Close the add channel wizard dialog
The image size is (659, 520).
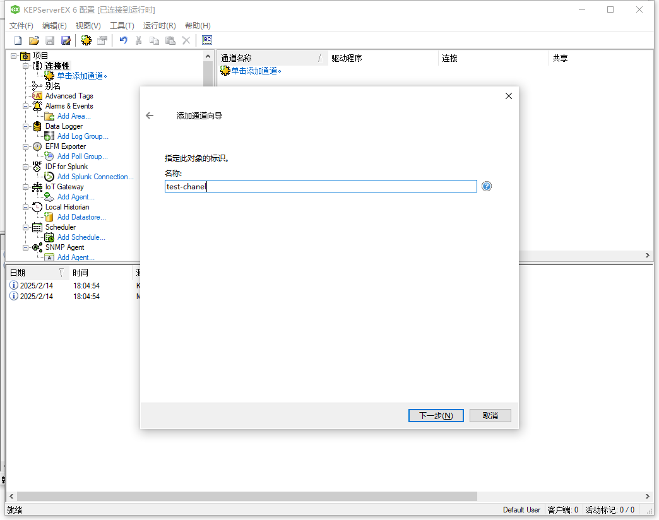pyautogui.click(x=509, y=96)
